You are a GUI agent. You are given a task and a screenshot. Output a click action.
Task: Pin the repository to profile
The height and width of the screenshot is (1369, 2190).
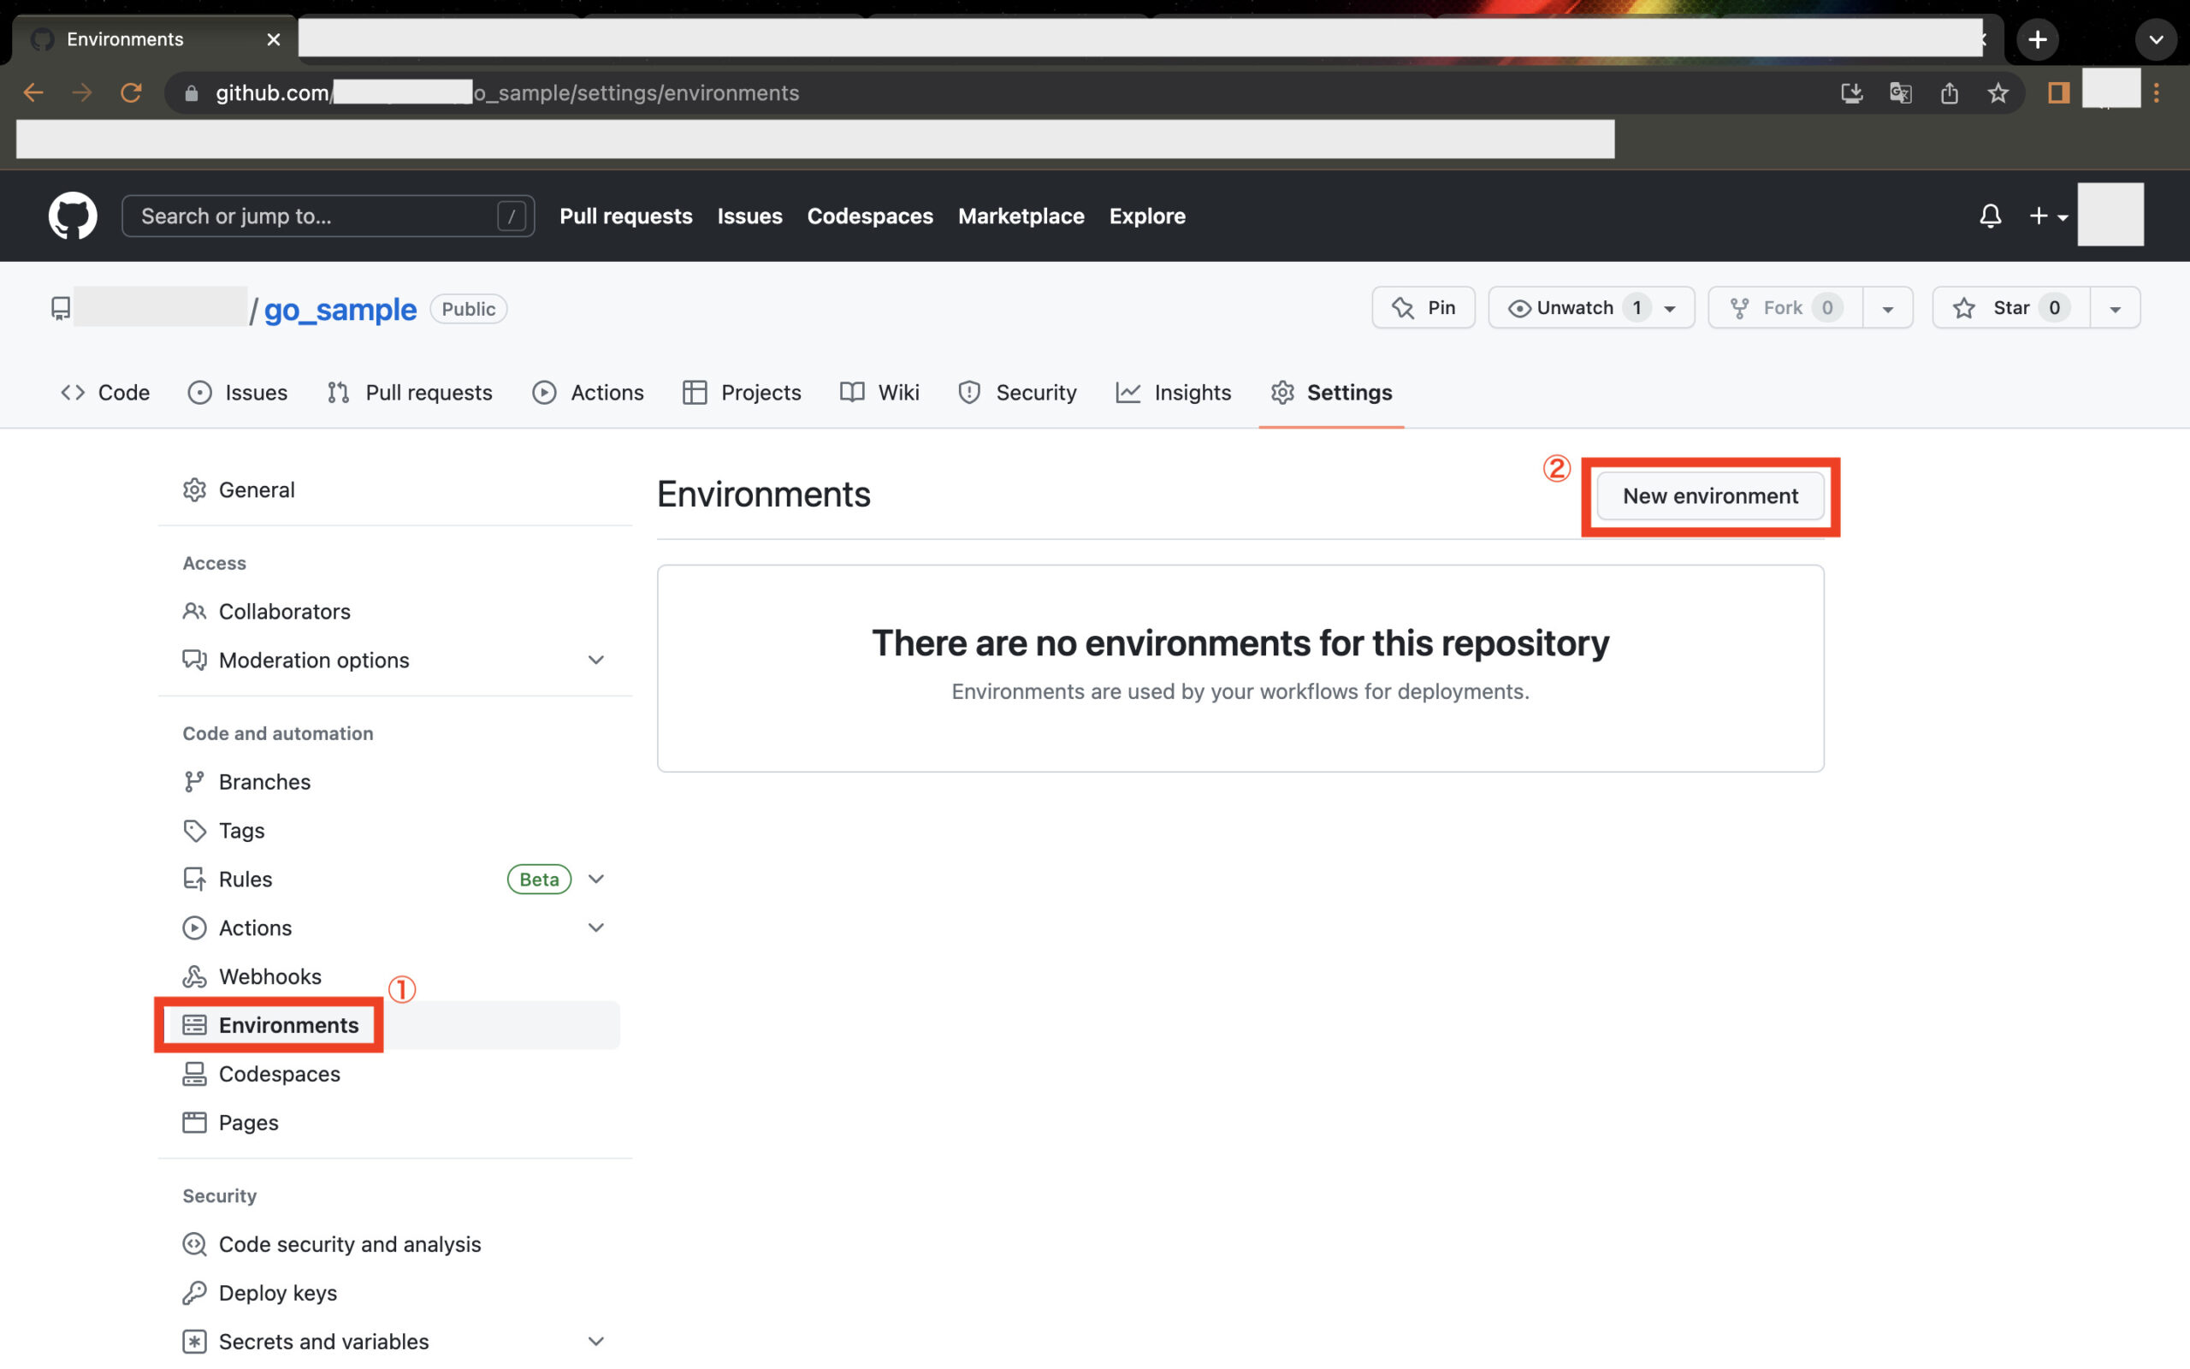(x=1423, y=308)
